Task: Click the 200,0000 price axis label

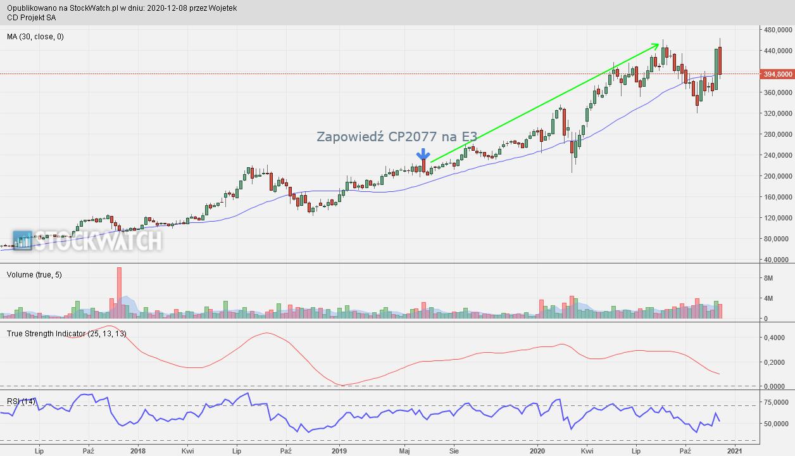Action: pos(778,176)
